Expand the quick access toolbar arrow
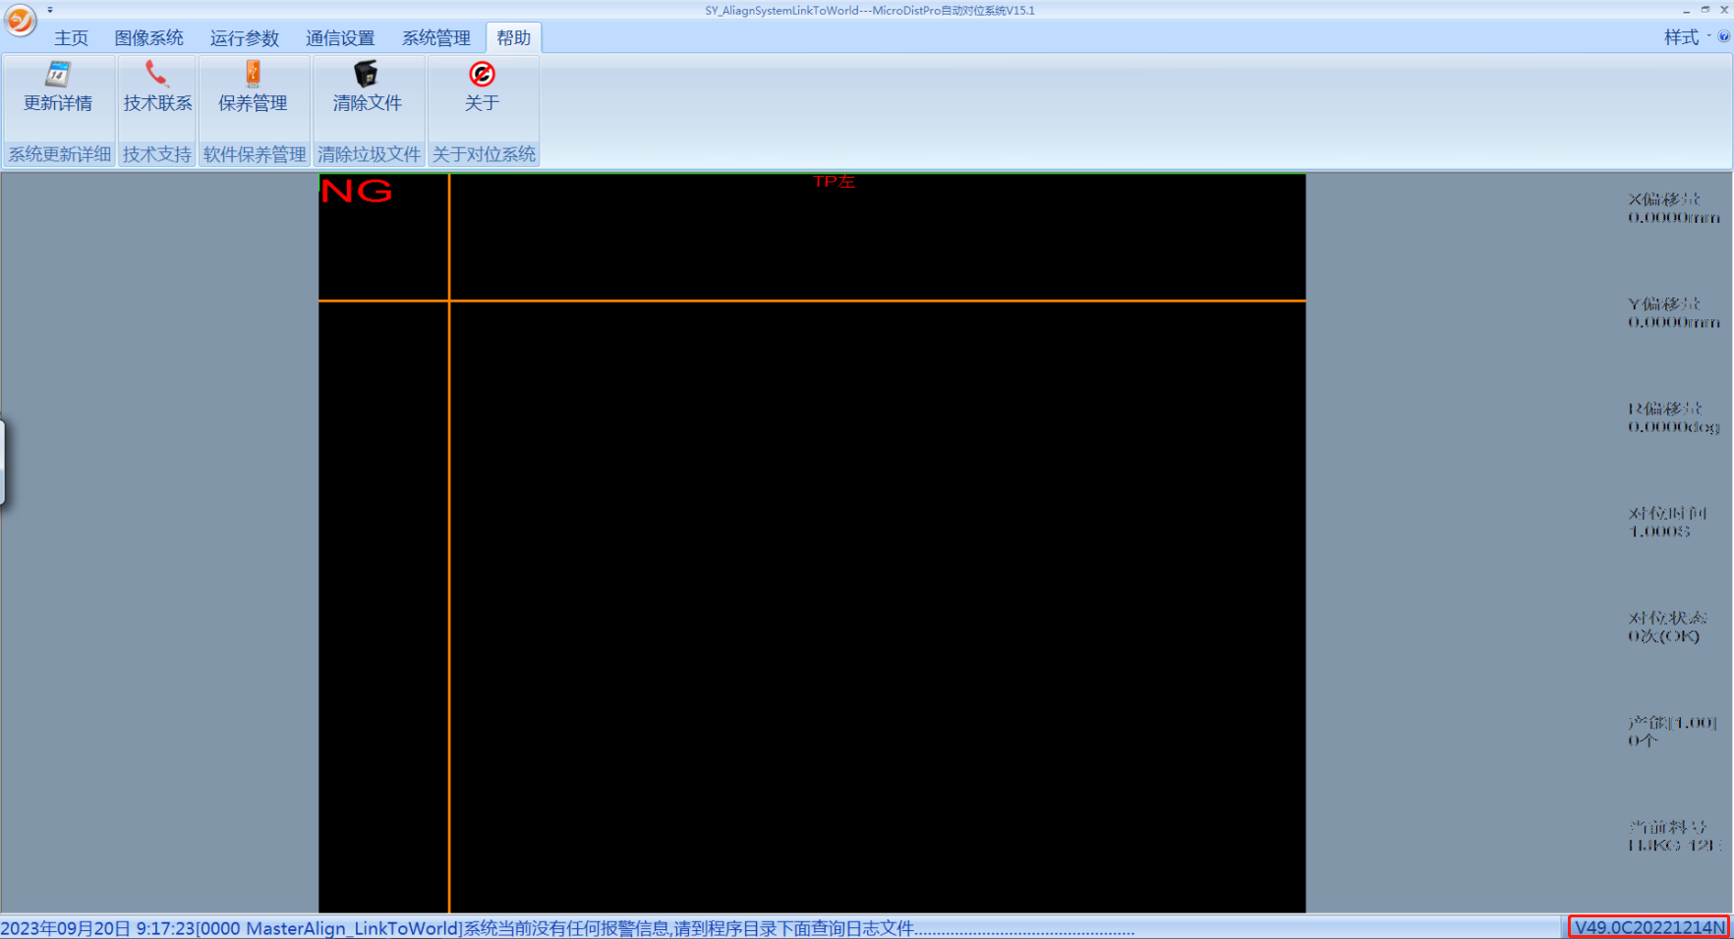The image size is (1734, 939). click(x=50, y=10)
